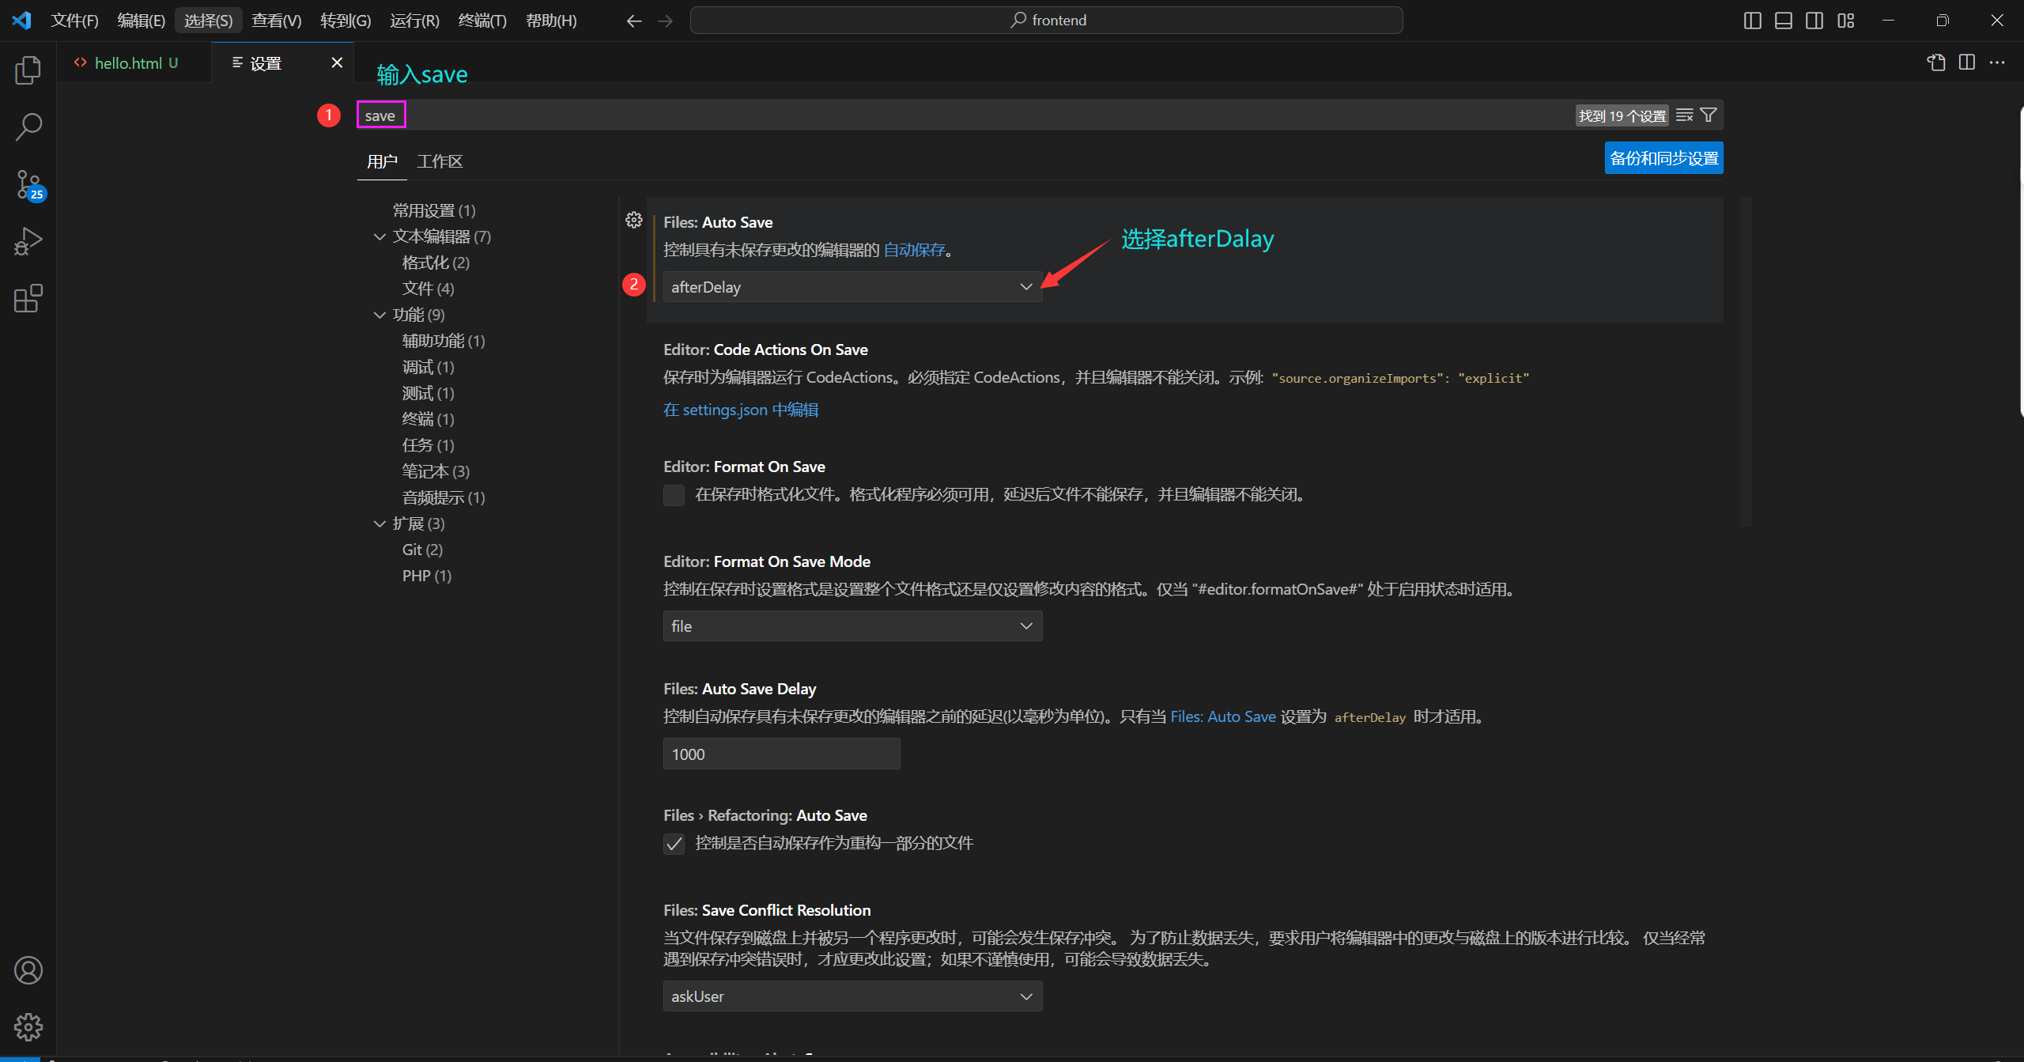Go forward with the right arrow
The image size is (2024, 1062).
[665, 21]
